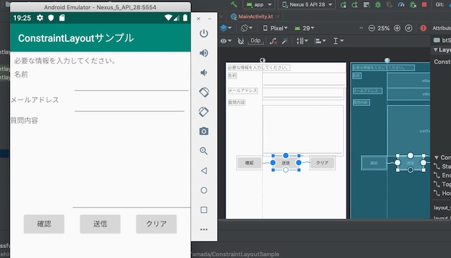The height and width of the screenshot is (258, 451).
Task: Tap the emulator Overview square button
Action: (204, 210)
